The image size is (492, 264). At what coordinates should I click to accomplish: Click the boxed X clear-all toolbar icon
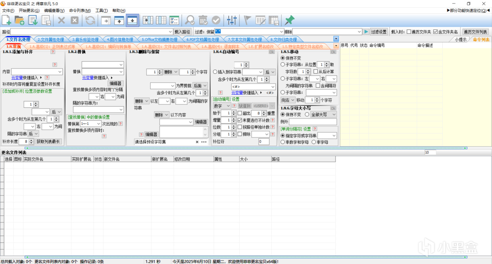[75, 20]
